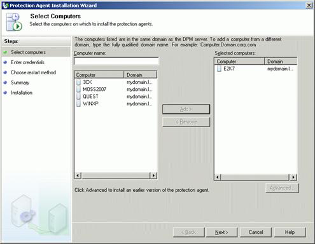315x244 pixels.
Task: Click left arrow of available computers scrollbar
Action: 78,175
